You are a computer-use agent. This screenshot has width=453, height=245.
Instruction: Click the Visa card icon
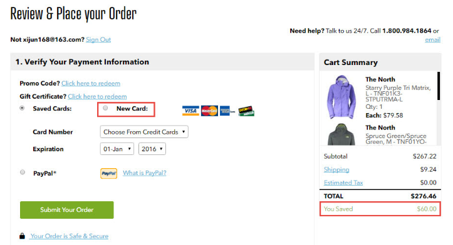[x=190, y=111]
